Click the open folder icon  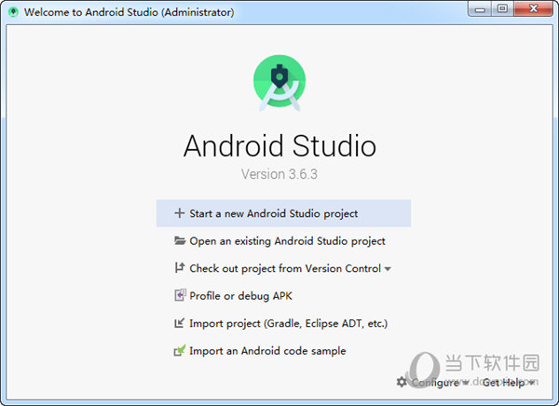[180, 240]
